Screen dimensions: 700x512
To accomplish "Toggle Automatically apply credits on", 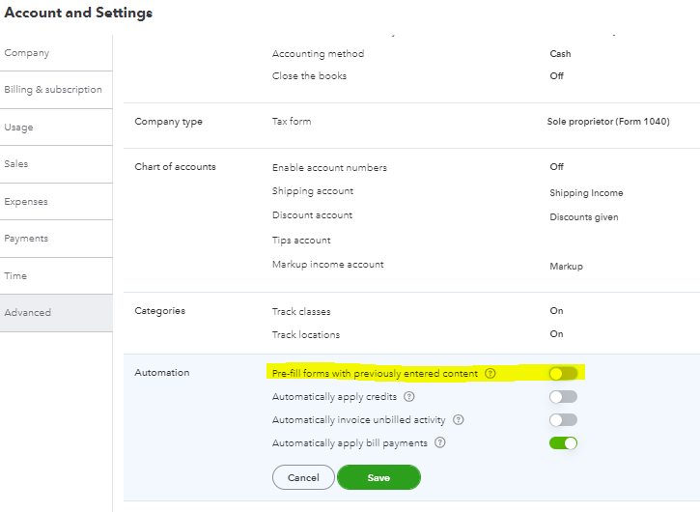I will (x=563, y=397).
